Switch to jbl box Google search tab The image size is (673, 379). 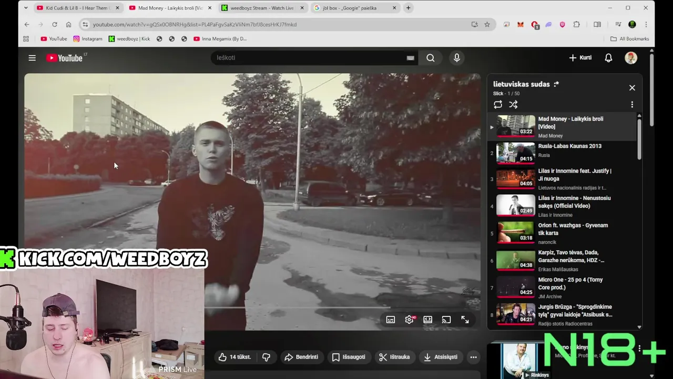coord(355,8)
